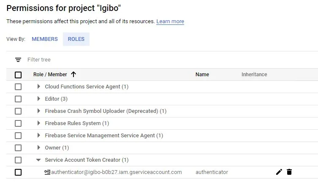
Task: Expand the Firebase Rules System role
Action: coord(39,123)
